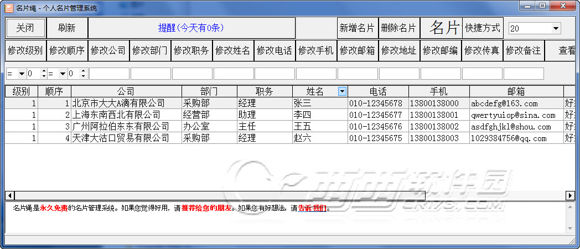Viewport: 580px width, 249px height.
Task: Click the 职务 column header
Action: point(265,91)
